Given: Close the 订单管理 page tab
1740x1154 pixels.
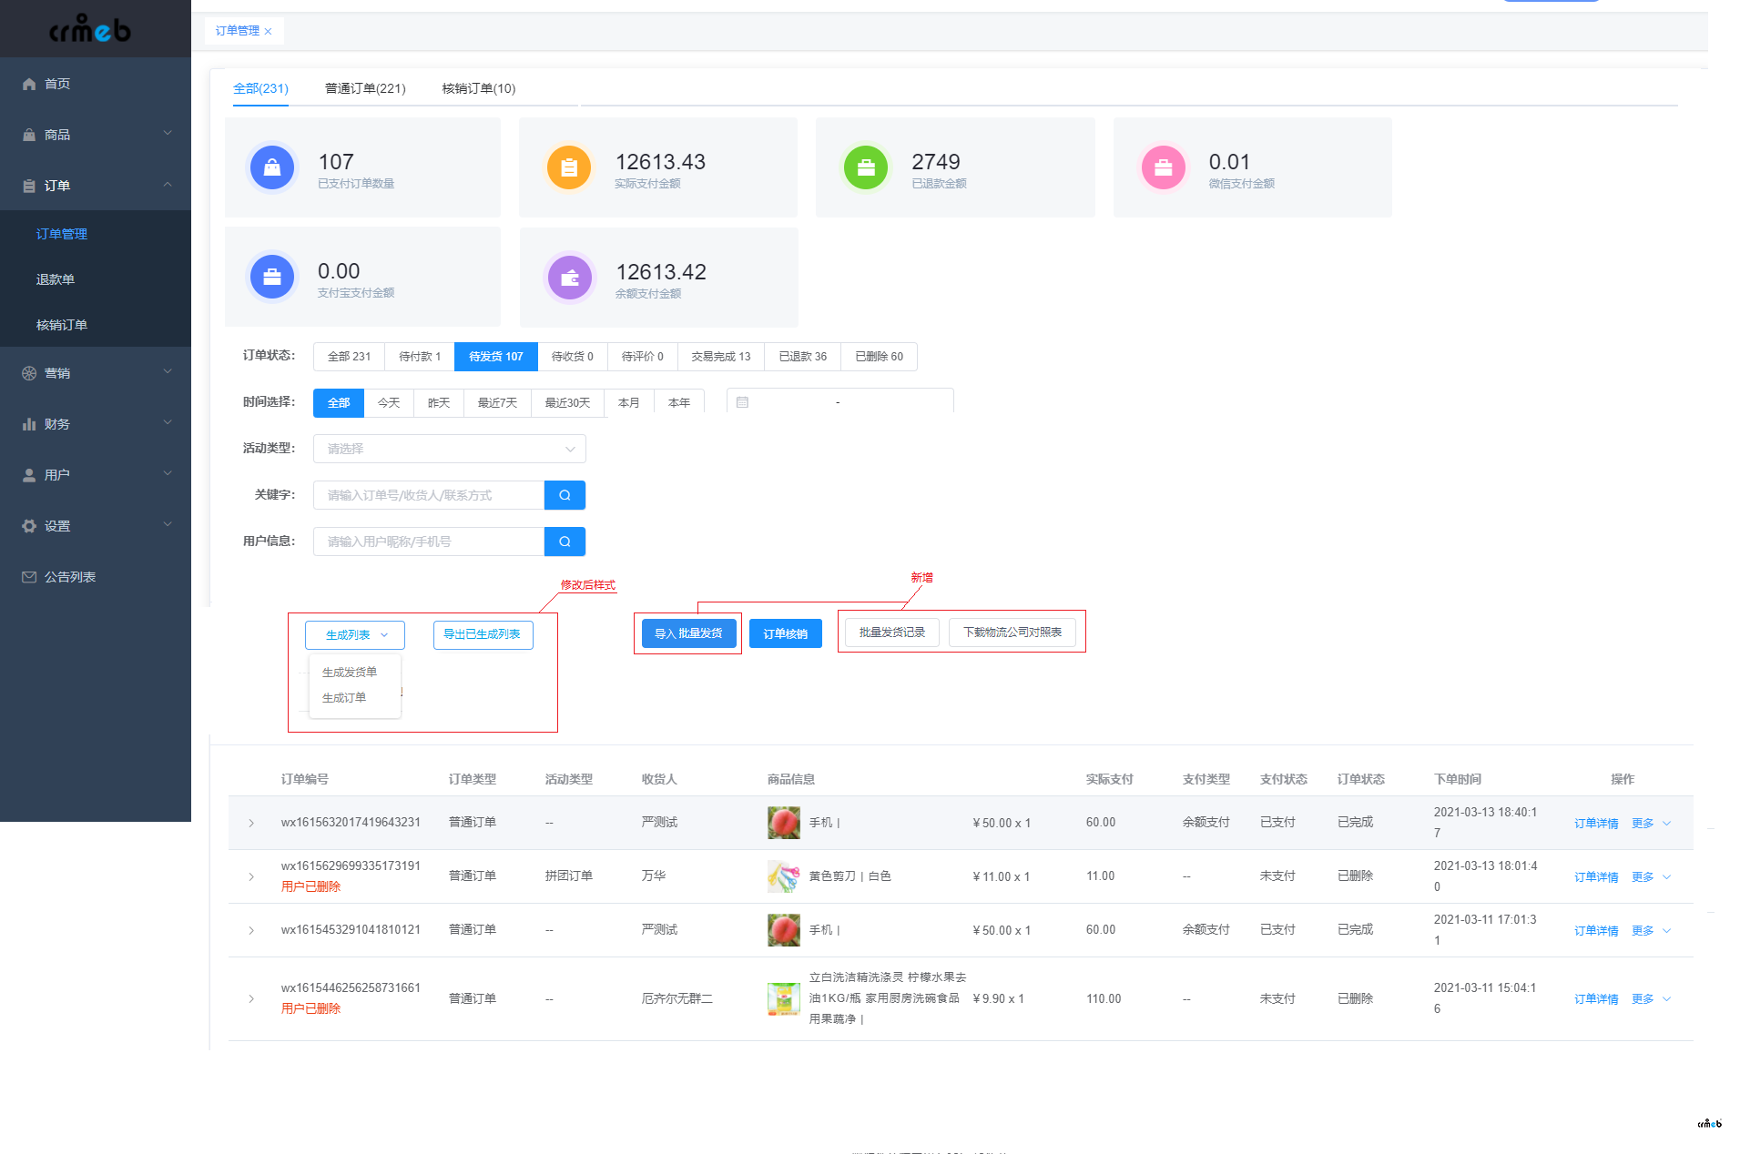Looking at the screenshot, I should point(269,32).
